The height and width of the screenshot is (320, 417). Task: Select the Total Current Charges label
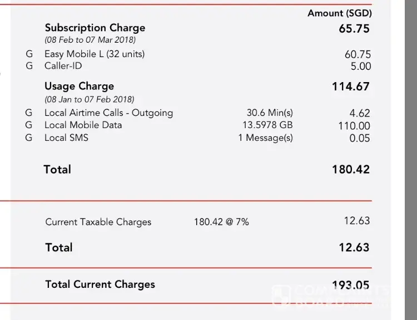click(100, 285)
